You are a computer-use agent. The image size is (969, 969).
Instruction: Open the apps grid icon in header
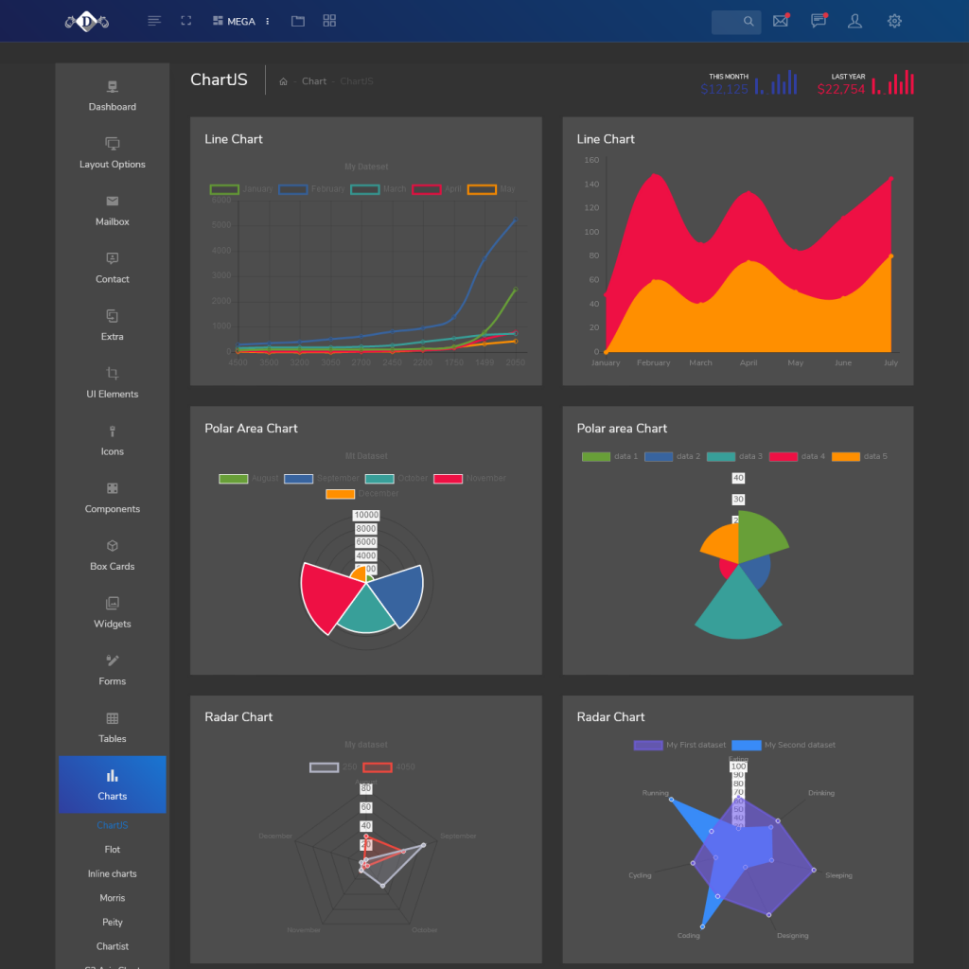click(329, 21)
